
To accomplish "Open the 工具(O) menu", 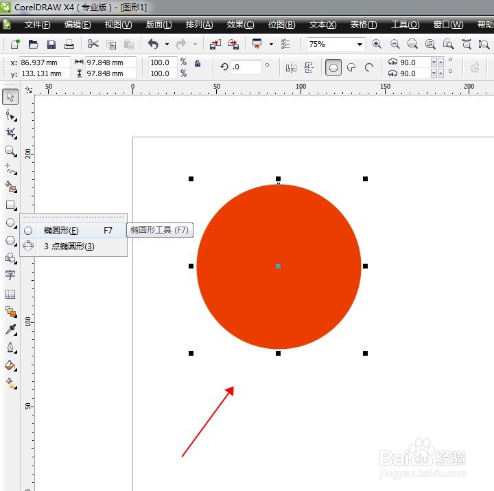I will (405, 25).
